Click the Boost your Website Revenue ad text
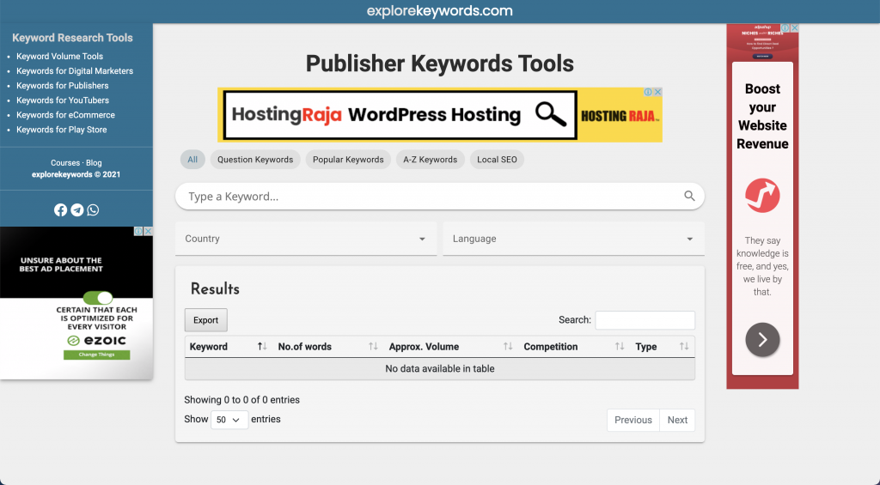 point(762,116)
